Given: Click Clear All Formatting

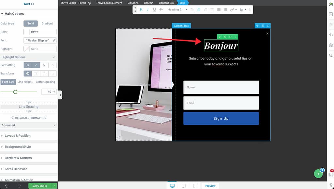Looking at the screenshot, I should coord(29,118).
